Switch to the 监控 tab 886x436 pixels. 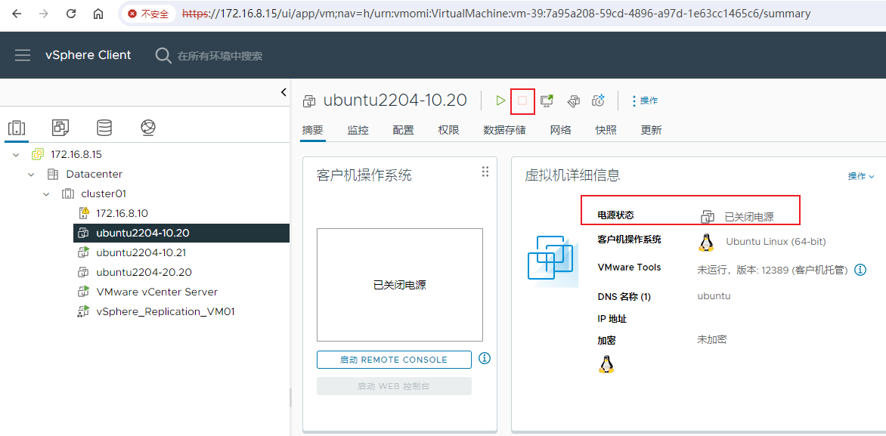(358, 131)
